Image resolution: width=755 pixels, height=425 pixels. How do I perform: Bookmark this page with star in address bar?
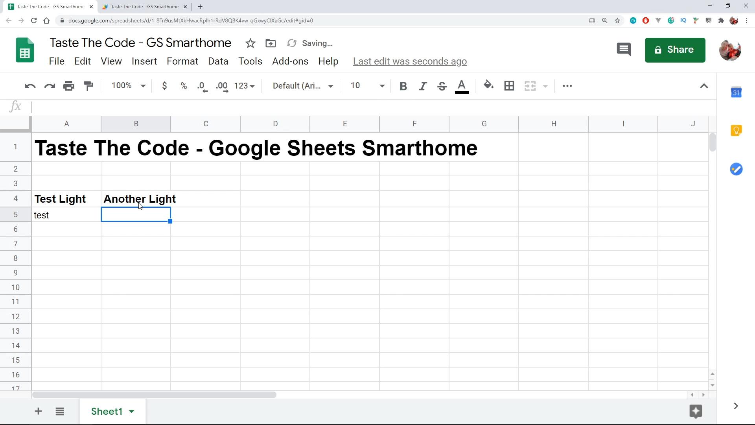tap(617, 20)
